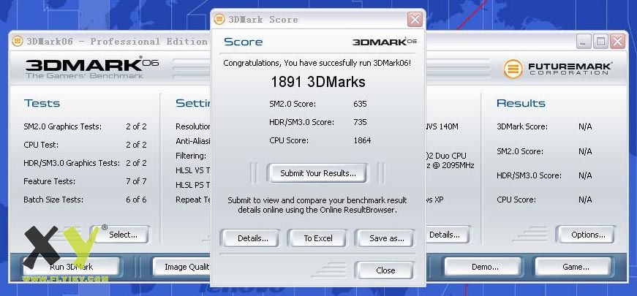The image size is (637, 296).
Task: Click the Score heading in dialog
Action: coord(243,42)
